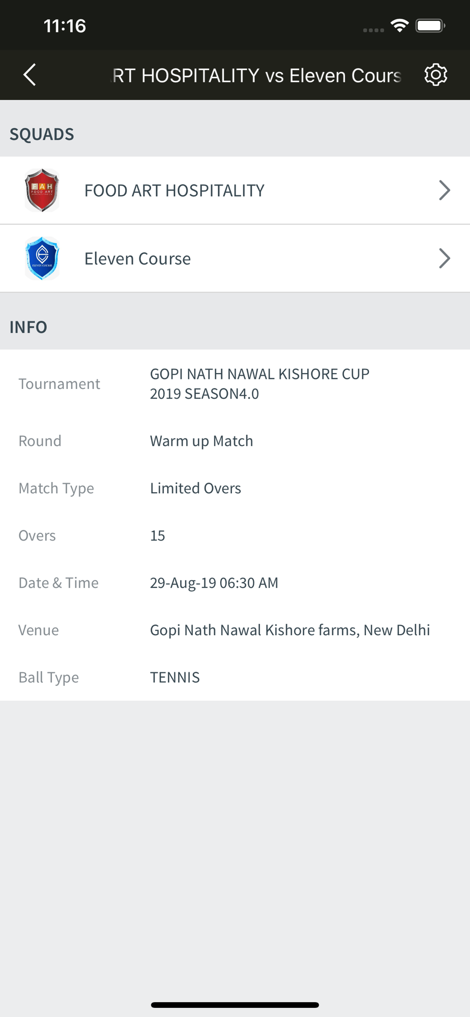Tap the Warm up Match round value
The width and height of the screenshot is (470, 1017).
201,441
